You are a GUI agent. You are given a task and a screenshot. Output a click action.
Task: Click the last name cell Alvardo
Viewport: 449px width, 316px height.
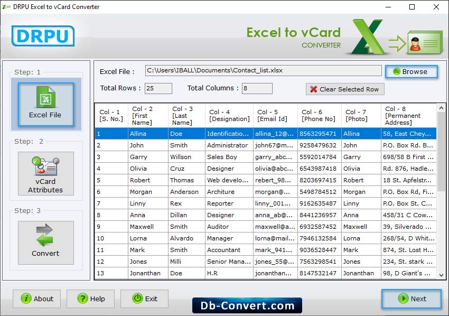(x=186, y=238)
